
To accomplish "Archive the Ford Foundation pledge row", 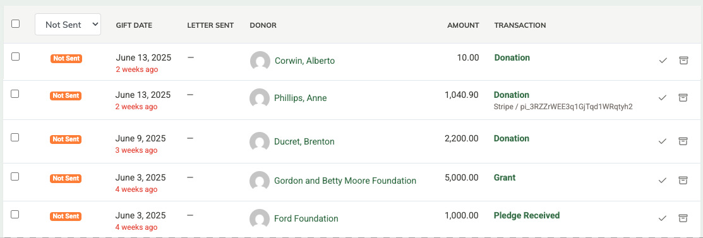I will tap(682, 218).
